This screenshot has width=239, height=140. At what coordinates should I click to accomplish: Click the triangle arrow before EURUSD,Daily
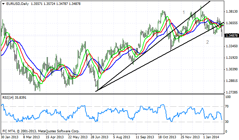click(x=4, y=4)
